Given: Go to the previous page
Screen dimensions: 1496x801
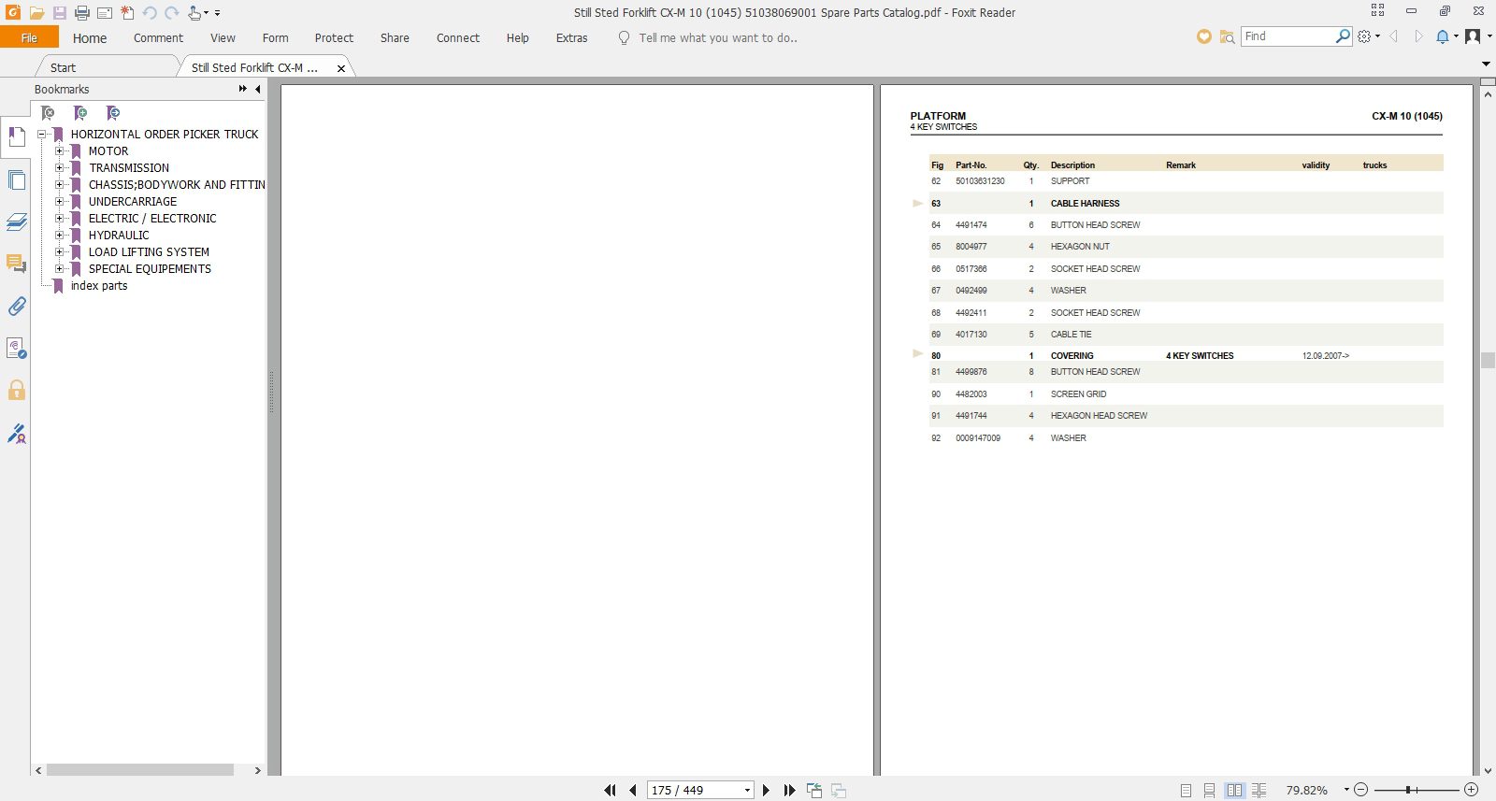Looking at the screenshot, I should click(633, 790).
